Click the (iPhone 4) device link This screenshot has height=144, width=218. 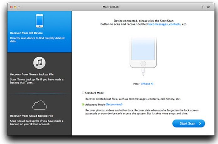(147, 84)
